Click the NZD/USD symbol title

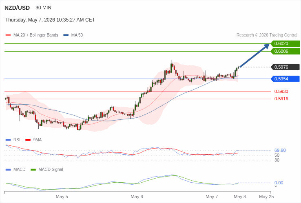(17, 8)
